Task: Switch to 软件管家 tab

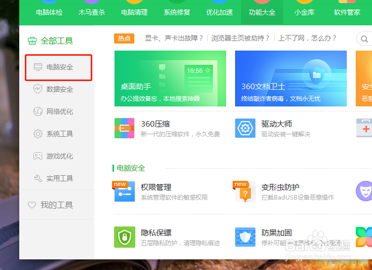Action: click(x=347, y=12)
